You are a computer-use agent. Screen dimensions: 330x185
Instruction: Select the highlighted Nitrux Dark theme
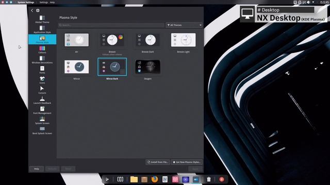[x=112, y=67]
